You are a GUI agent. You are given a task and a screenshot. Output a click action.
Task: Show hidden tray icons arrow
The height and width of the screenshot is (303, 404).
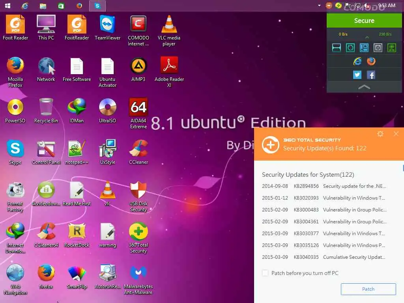click(x=319, y=6)
